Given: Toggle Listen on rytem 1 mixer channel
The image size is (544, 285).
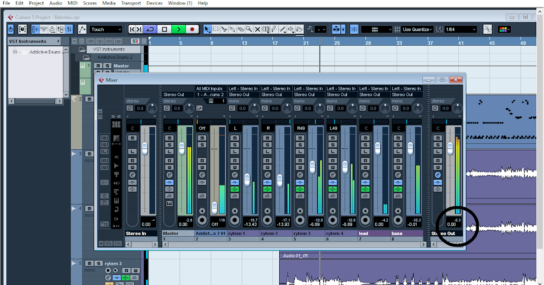Looking at the screenshot, I should pos(234,151).
